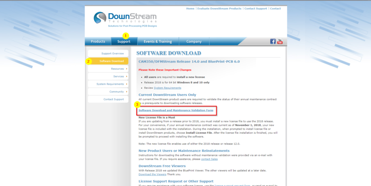The image size is (371, 186).
Task: Expand the System Requirements sidebar arrow
Action: point(127,84)
